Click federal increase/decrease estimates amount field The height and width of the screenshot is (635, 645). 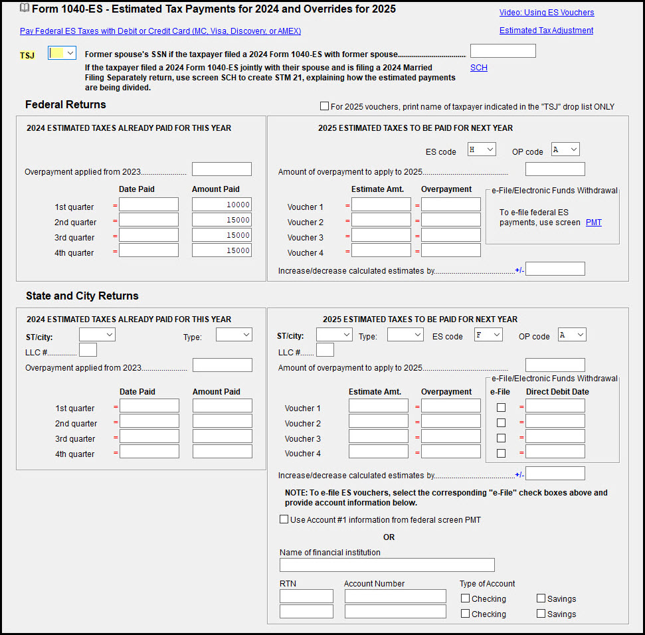[555, 269]
